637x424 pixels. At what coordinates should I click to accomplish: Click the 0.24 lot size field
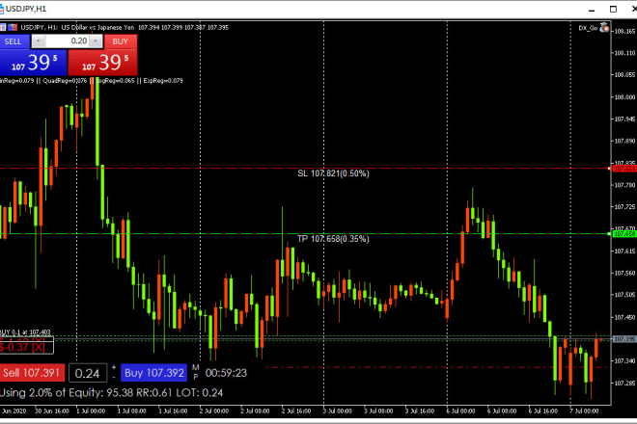[88, 373]
